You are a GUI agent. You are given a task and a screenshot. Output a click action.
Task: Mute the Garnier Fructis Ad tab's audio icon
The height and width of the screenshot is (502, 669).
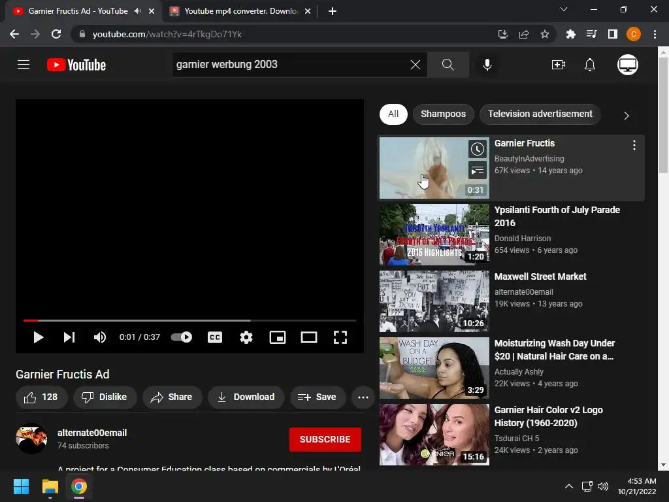(x=137, y=11)
